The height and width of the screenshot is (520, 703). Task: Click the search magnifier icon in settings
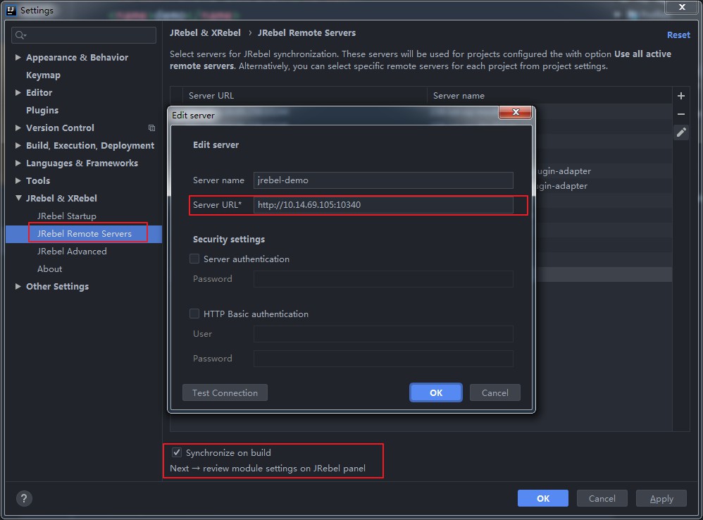pos(20,35)
